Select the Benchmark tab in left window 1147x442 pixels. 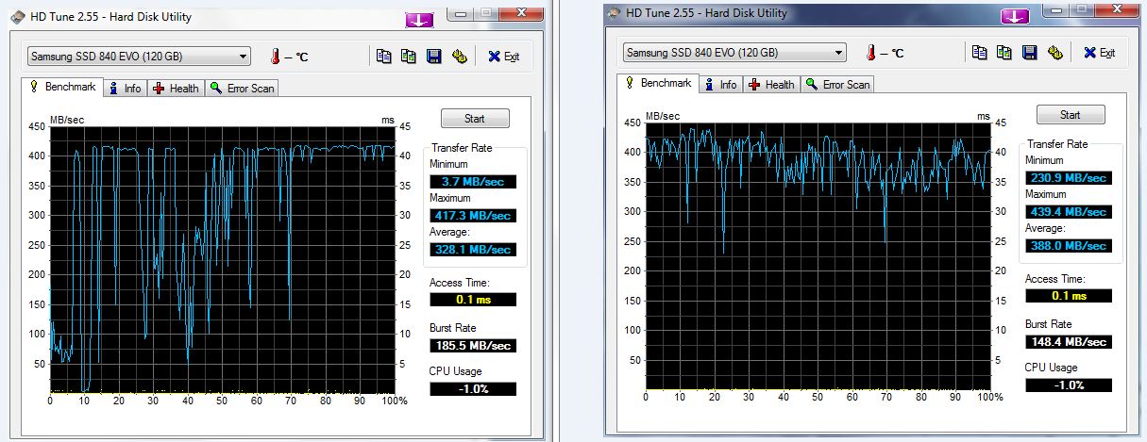click(62, 87)
